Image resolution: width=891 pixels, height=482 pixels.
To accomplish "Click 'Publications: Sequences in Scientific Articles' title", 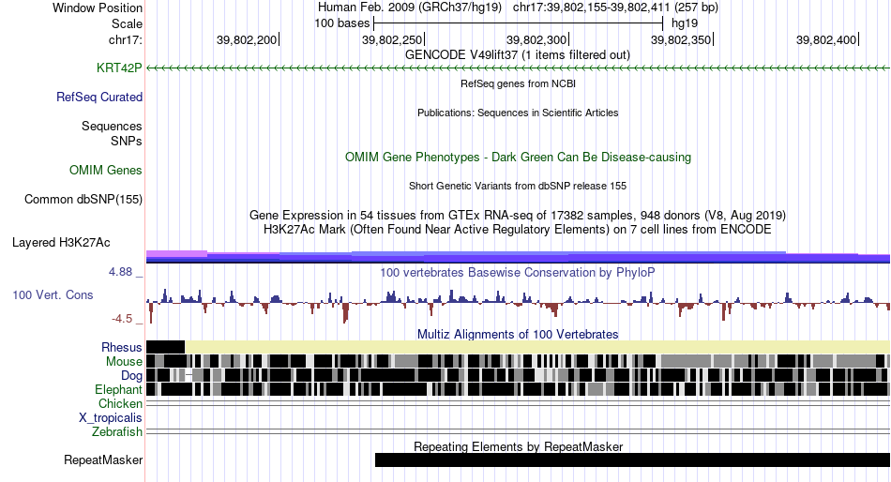I will pyautogui.click(x=518, y=113).
